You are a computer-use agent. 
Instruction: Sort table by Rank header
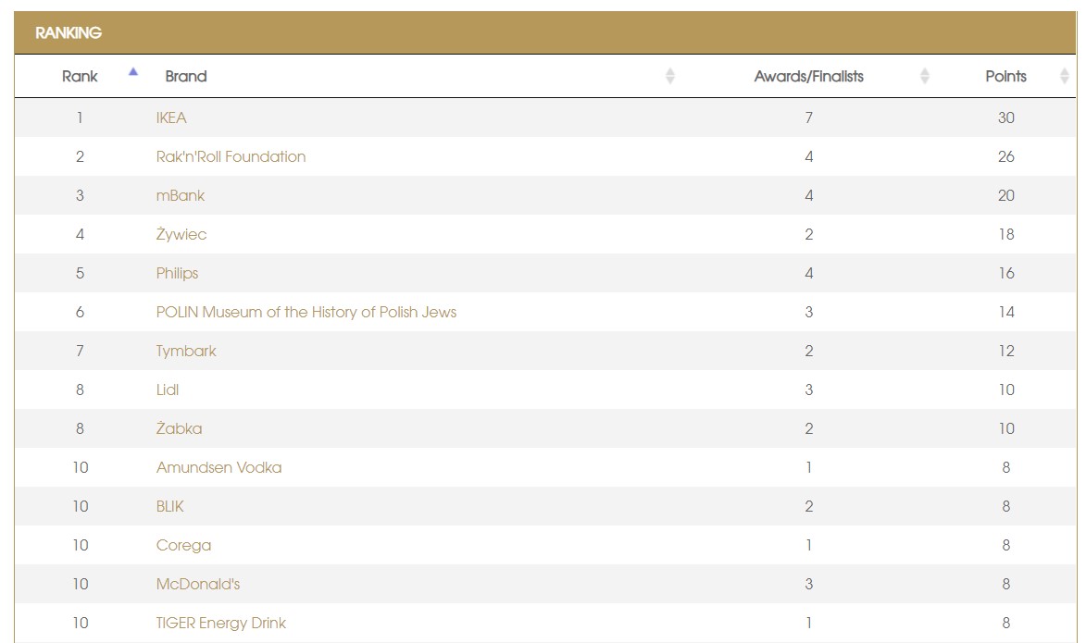tap(80, 77)
